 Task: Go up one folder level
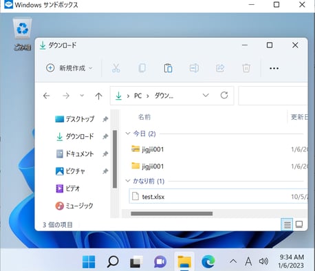pos(98,96)
